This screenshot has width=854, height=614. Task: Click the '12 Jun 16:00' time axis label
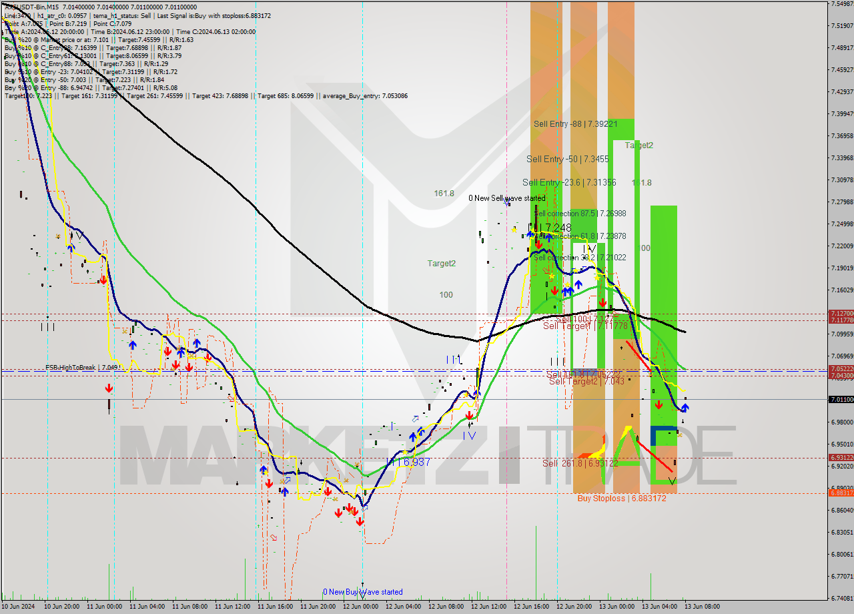(x=532, y=607)
